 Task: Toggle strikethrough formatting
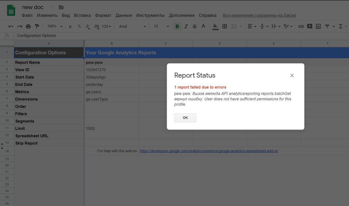point(194,26)
